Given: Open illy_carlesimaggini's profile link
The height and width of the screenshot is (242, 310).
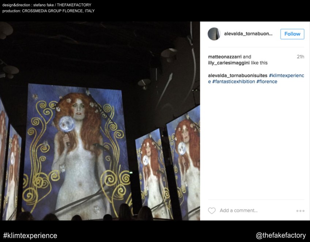Looking at the screenshot, I should click(x=229, y=63).
